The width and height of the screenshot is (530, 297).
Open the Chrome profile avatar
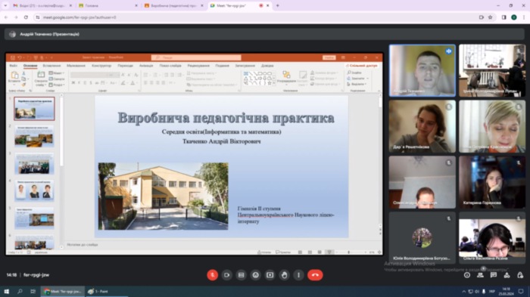[x=514, y=17]
